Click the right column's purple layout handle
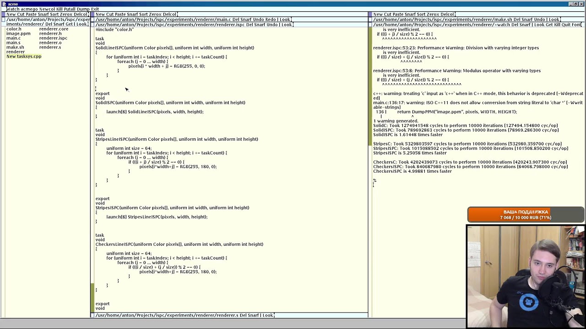The height and width of the screenshot is (329, 586). (370, 15)
